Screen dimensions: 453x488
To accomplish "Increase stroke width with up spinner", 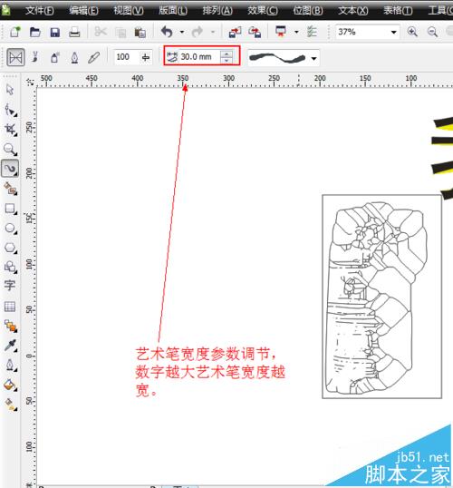I will (226, 54).
